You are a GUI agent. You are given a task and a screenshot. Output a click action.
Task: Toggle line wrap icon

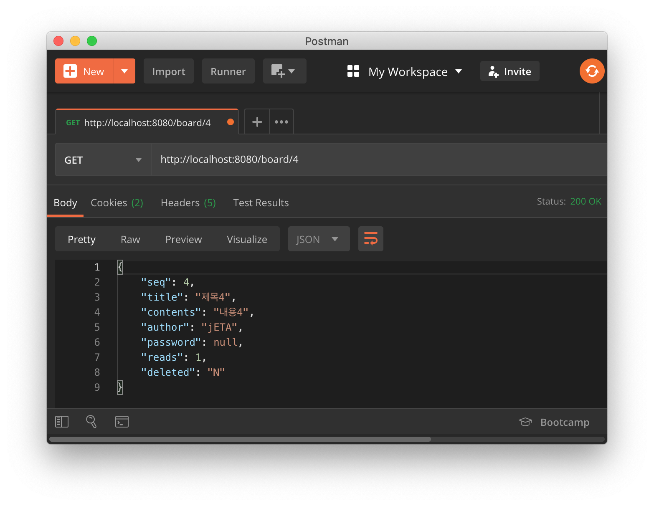pos(370,239)
